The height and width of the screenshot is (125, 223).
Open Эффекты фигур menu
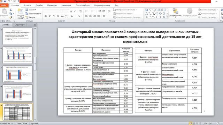(x=208, y=17)
